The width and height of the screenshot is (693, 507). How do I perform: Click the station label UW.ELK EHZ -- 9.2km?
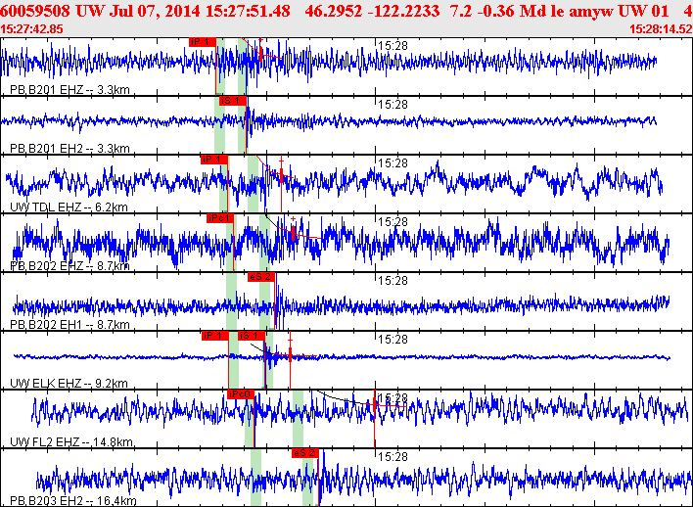pos(69,384)
